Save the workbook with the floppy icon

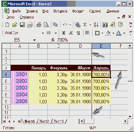22,25
